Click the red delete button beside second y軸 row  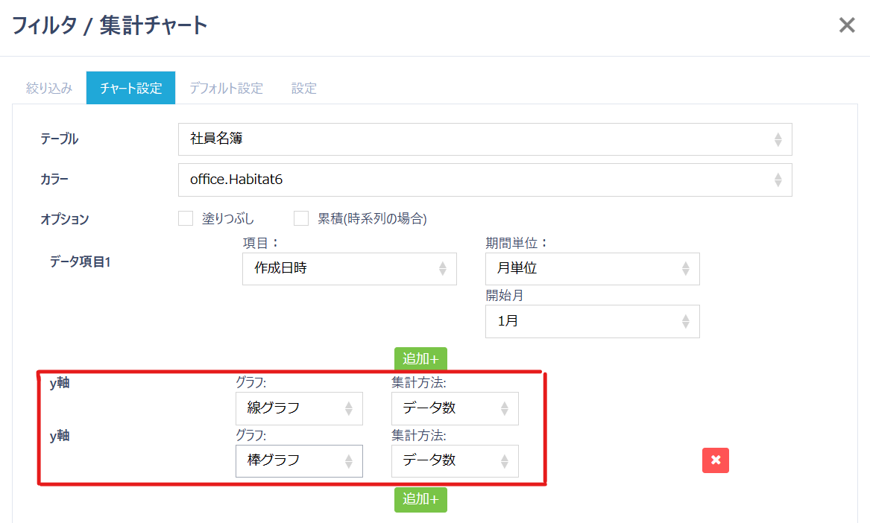point(715,460)
